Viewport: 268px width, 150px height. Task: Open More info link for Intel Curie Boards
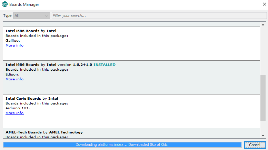point(14,113)
